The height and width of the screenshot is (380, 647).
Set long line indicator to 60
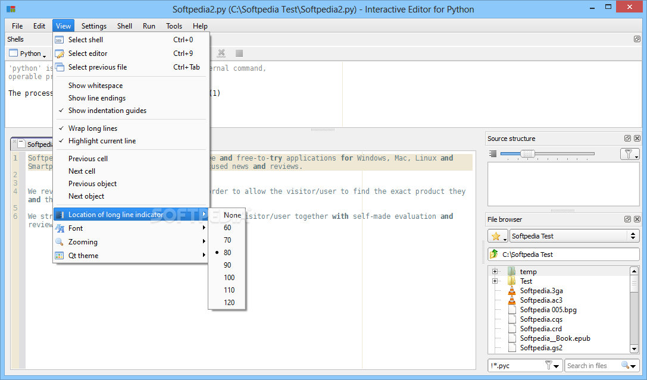[227, 228]
